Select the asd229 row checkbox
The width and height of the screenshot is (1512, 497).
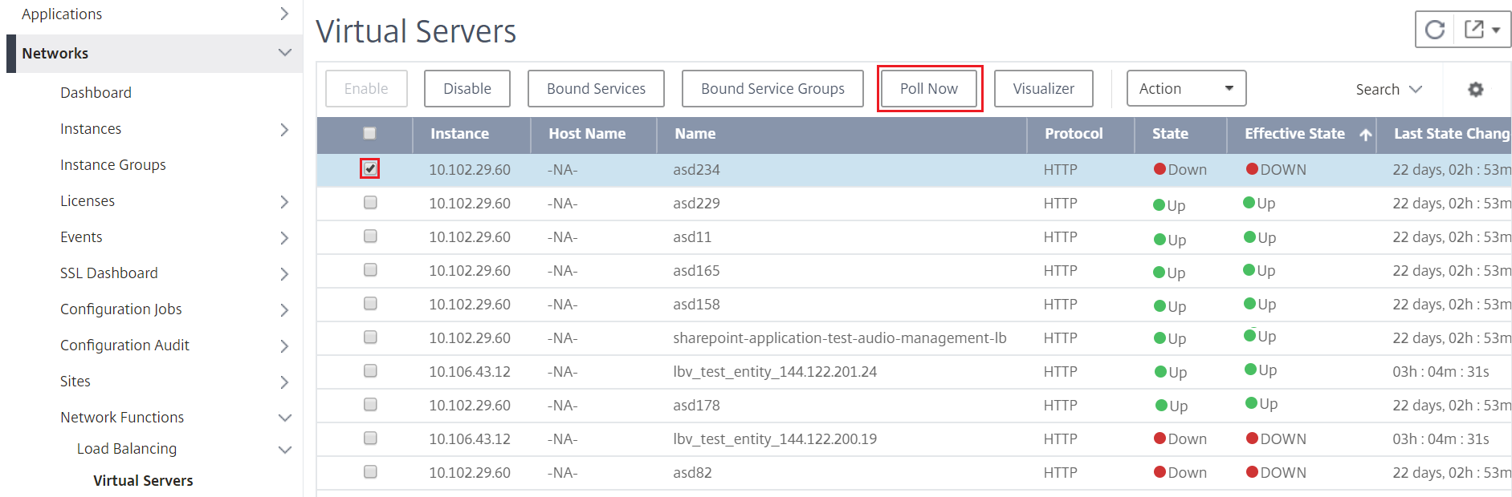[x=370, y=202]
